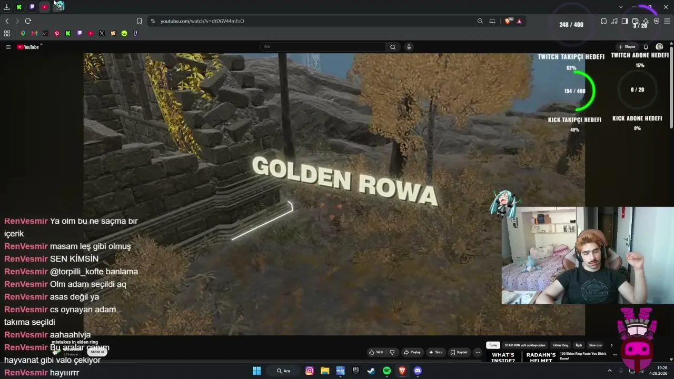This screenshot has height=379, width=674.
Task: Open Spotify from the taskbar
Action: pyautogui.click(x=386, y=371)
